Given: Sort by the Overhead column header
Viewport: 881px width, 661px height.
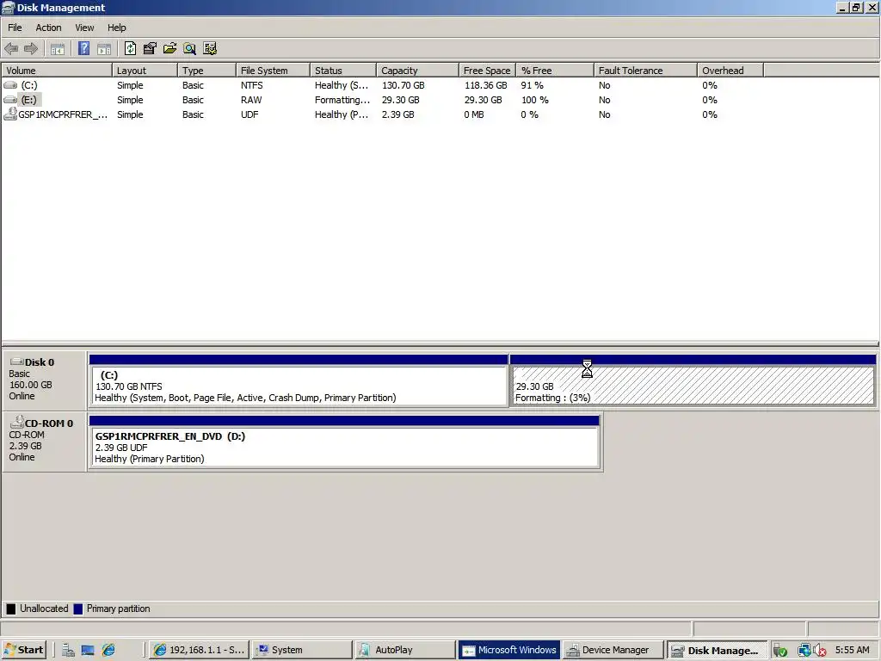Looking at the screenshot, I should tap(730, 71).
